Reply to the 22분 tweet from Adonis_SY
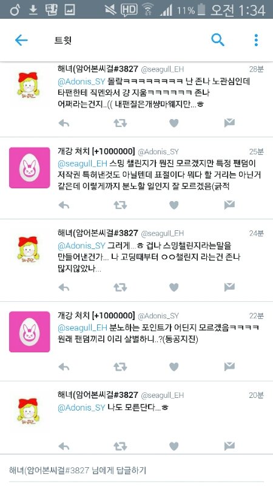This screenshot has height=486, width=273. 64,367
